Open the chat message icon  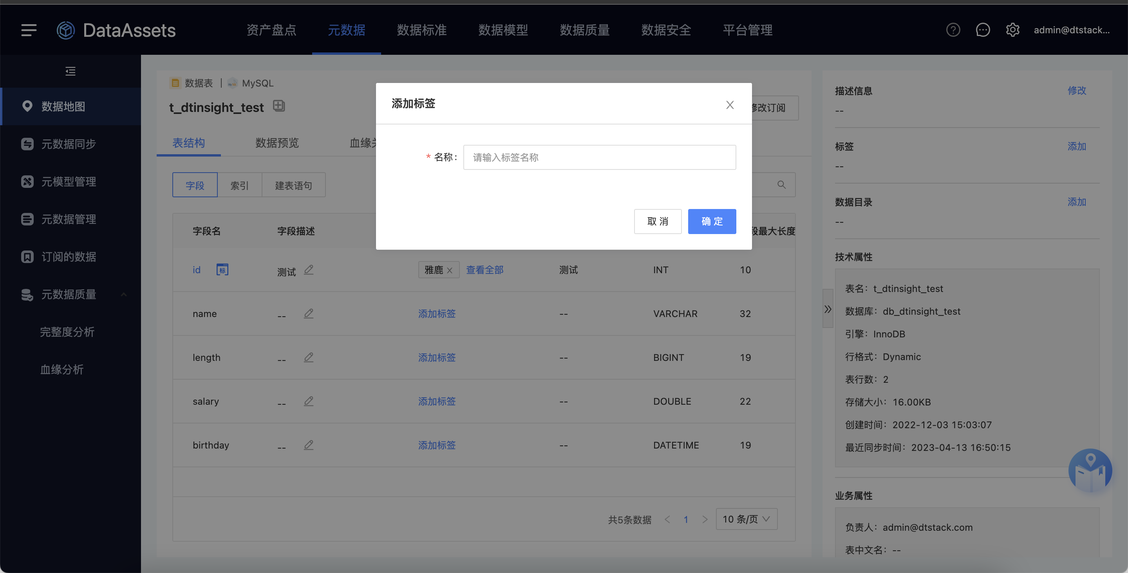tap(983, 30)
